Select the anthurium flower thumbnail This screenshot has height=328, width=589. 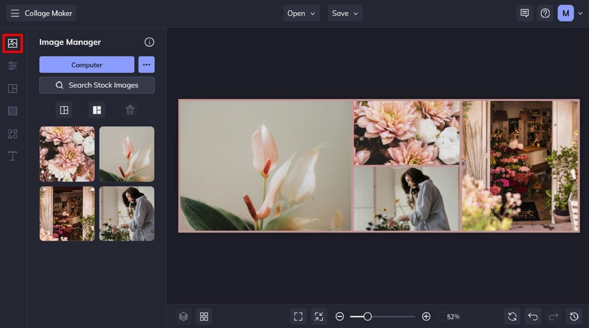coord(127,154)
